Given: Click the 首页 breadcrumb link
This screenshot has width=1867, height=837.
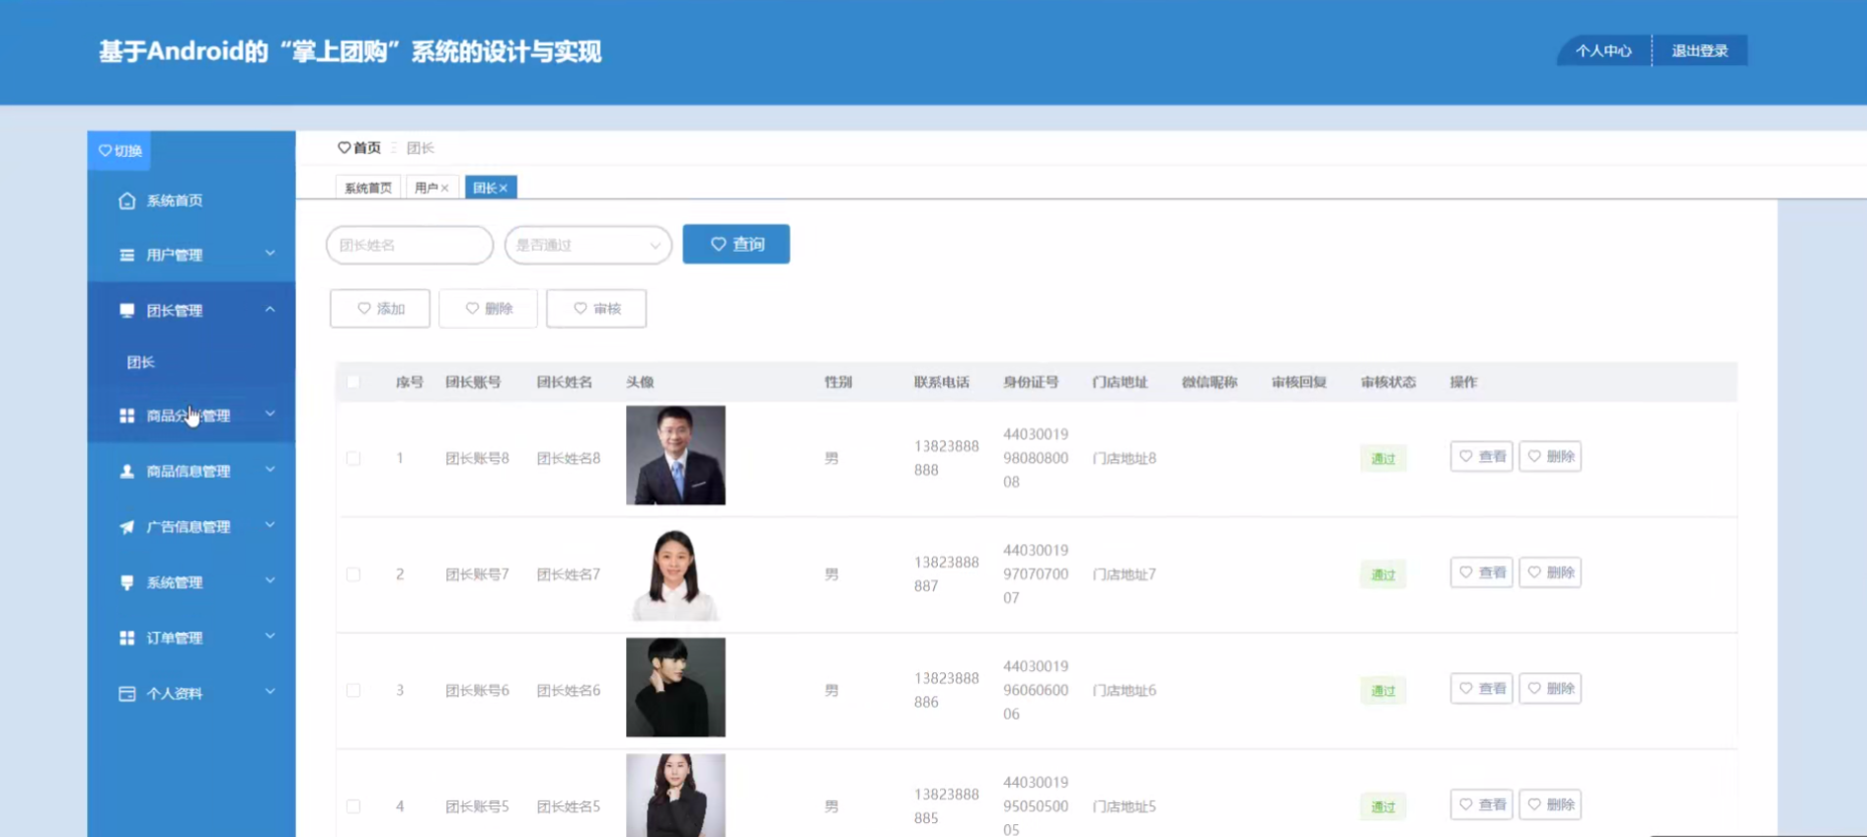Looking at the screenshot, I should [367, 148].
